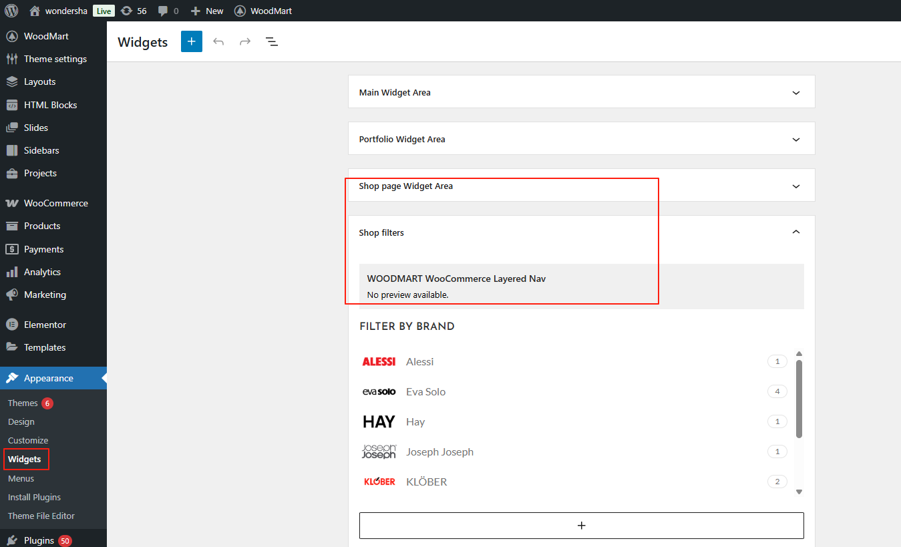The height and width of the screenshot is (547, 901).
Task: Click New in the admin bar
Action: click(x=207, y=11)
